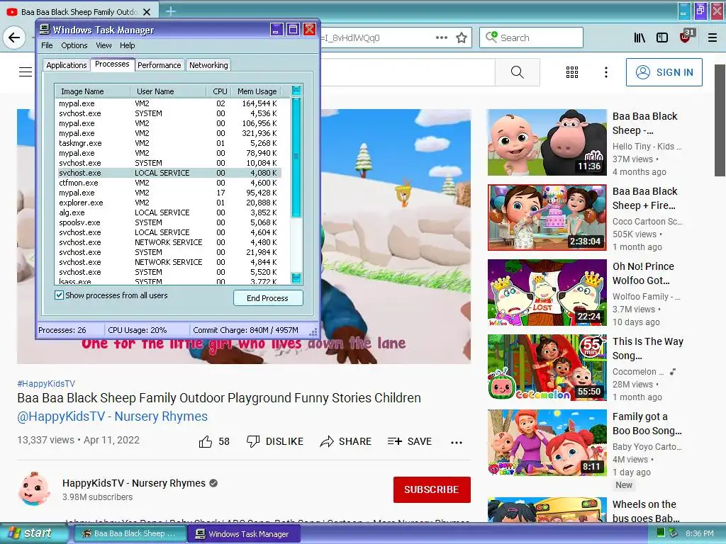Open the @HappyKidsTV - Nursery Rhymes link
726x544 pixels.
point(113,416)
